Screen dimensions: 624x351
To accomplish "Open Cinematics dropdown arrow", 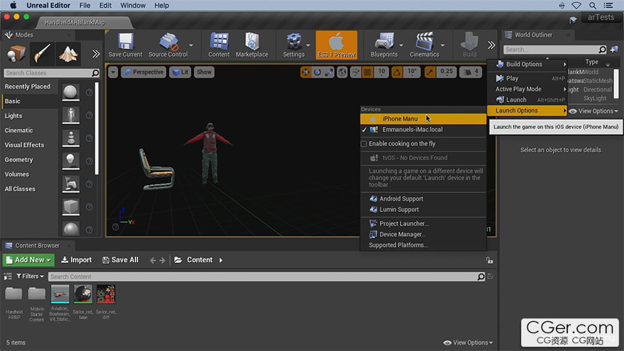I will point(442,45).
